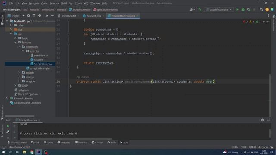276x155 pixels.
Task: Click getStudentNames breadcrumb in navigation bar
Action: pyautogui.click(x=107, y=9)
